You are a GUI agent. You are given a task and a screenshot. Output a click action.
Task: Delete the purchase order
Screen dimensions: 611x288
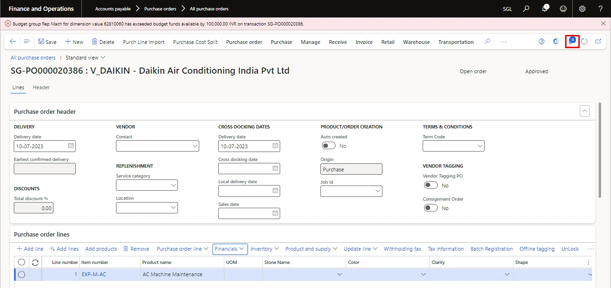(x=103, y=42)
